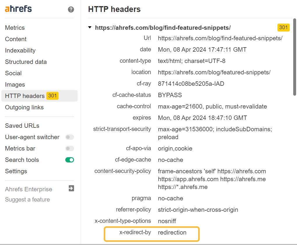Disable the Search tools toggle
The width and height of the screenshot is (297, 245).
coord(69,160)
